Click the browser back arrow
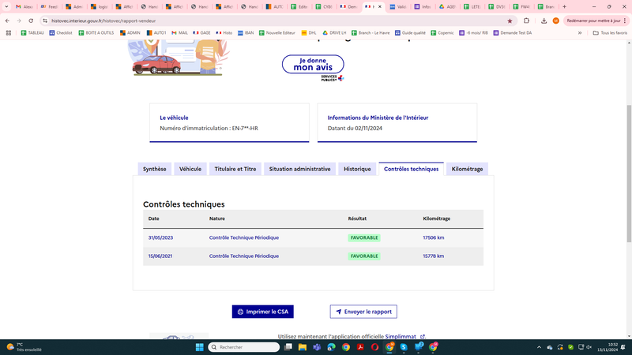Viewport: 632px width, 355px height. pos(7,21)
